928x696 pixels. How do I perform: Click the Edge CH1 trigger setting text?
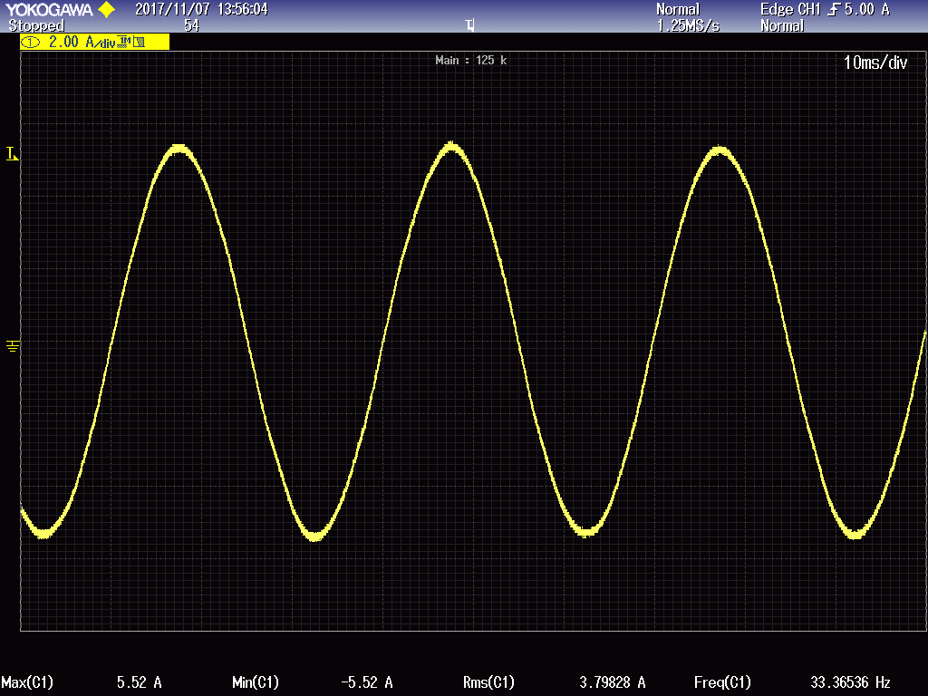coord(790,9)
